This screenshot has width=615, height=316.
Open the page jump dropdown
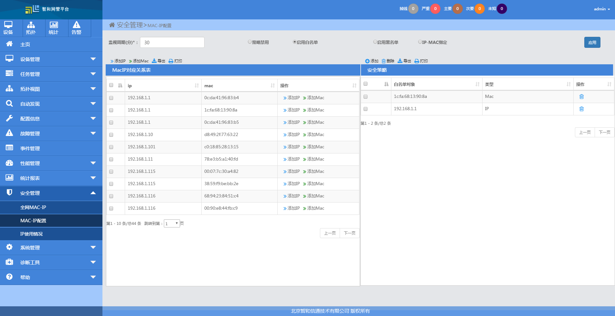172,224
